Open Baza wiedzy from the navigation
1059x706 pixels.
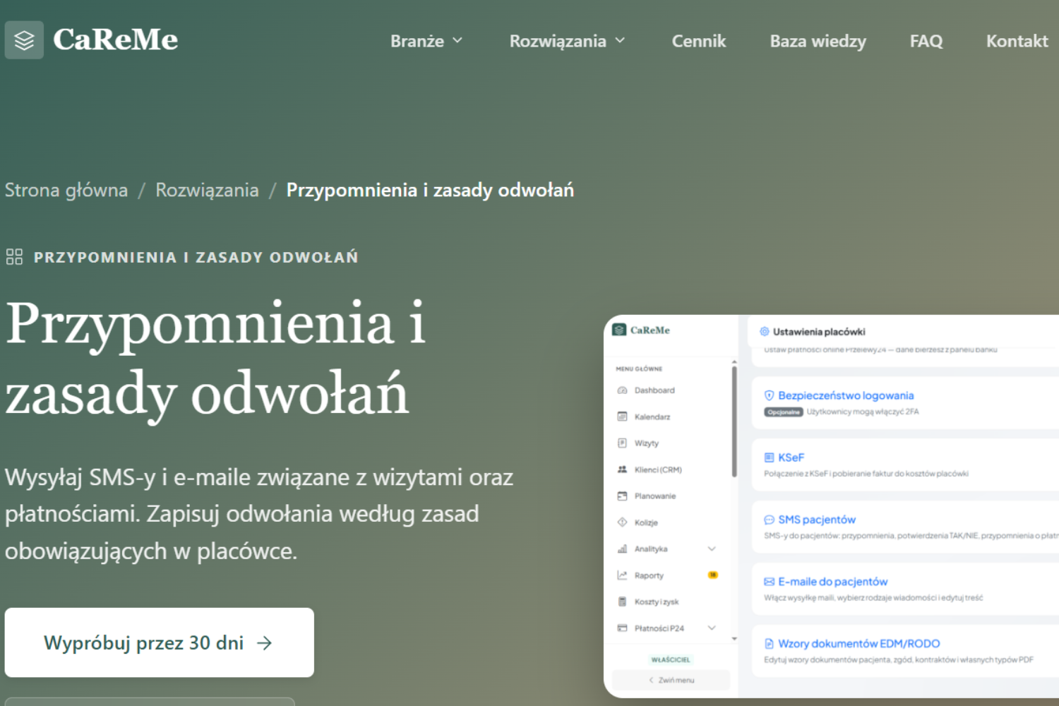click(x=818, y=41)
